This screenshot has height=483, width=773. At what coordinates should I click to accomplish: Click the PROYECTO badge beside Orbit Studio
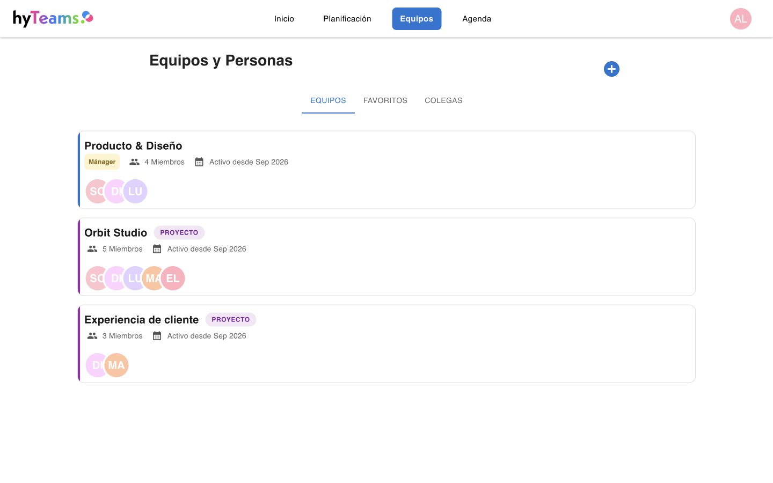pyautogui.click(x=179, y=232)
